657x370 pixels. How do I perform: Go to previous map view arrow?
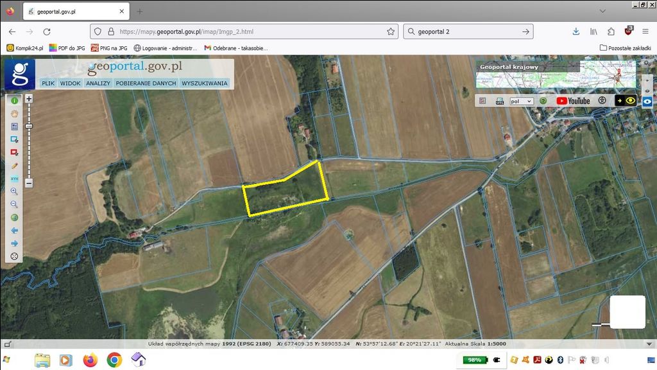[x=14, y=230]
